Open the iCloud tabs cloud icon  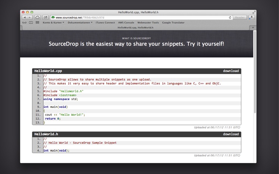pos(37,17)
